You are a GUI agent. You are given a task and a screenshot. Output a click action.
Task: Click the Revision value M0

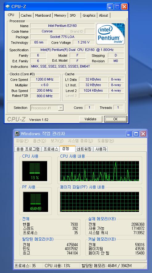[116, 61]
